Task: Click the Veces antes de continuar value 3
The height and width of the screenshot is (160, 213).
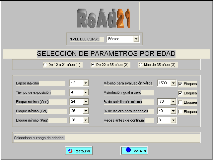Action: [160, 120]
